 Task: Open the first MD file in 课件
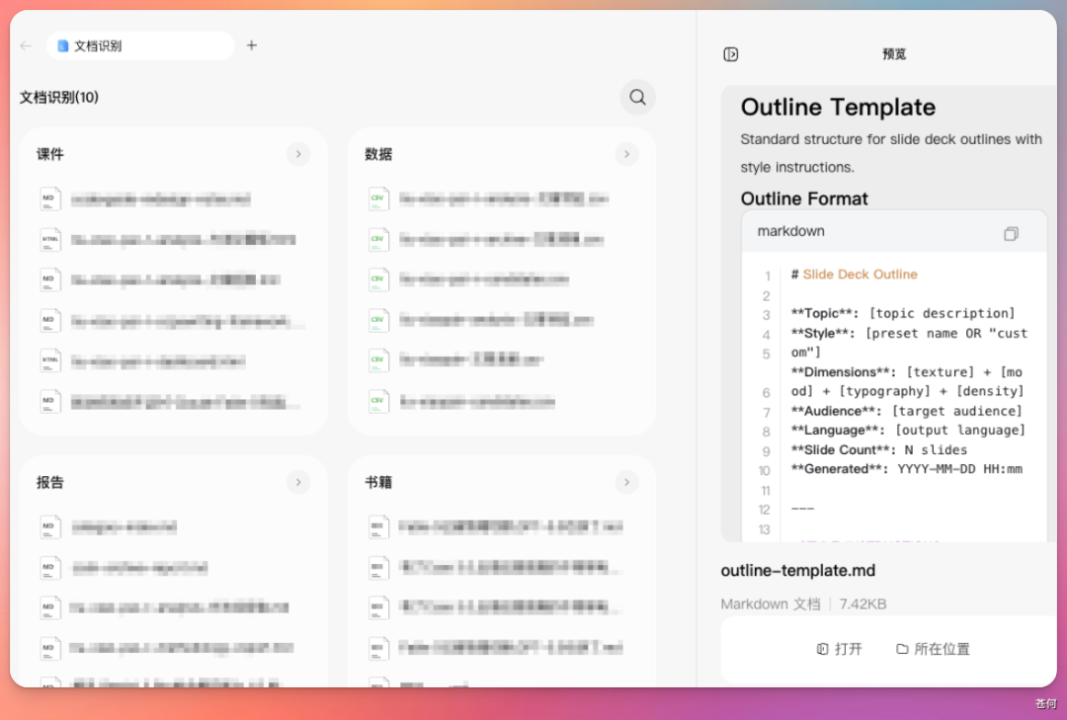point(174,199)
